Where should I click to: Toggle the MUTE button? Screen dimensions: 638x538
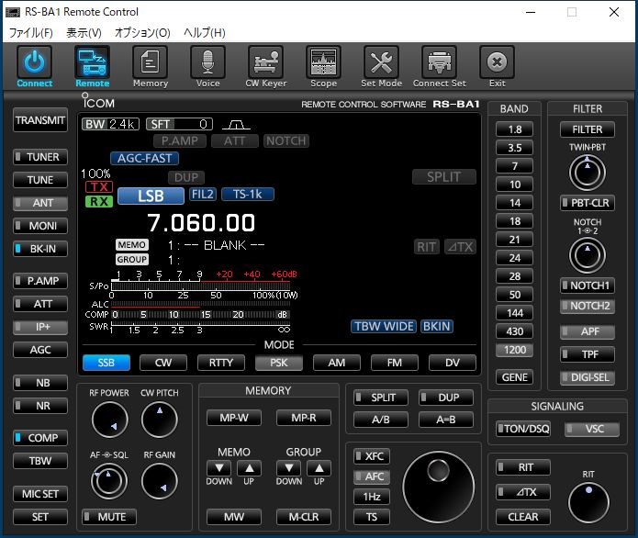pyautogui.click(x=109, y=517)
